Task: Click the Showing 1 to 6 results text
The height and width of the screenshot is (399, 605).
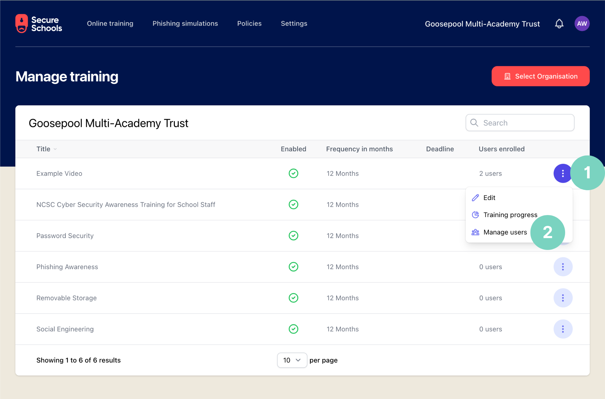Action: [x=79, y=360]
